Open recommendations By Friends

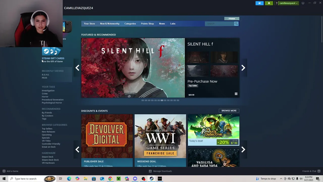click(47, 113)
